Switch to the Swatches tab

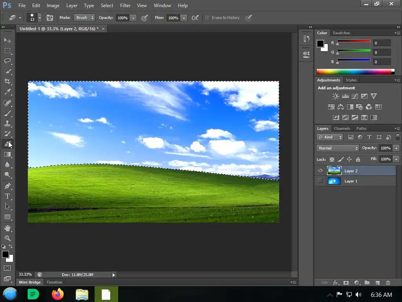tap(341, 33)
